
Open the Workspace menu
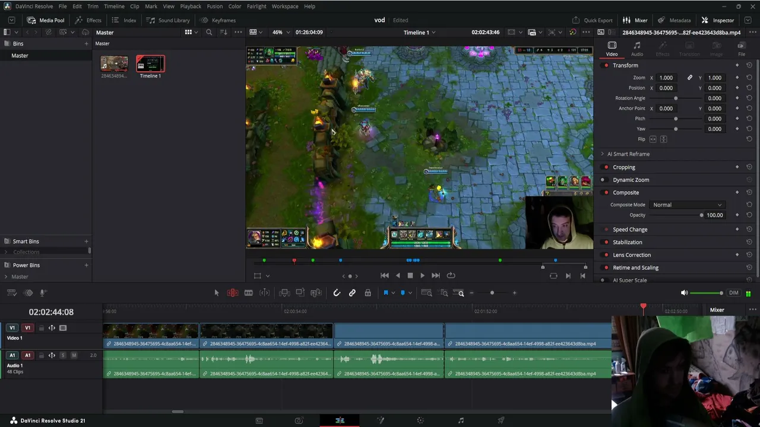(285, 7)
